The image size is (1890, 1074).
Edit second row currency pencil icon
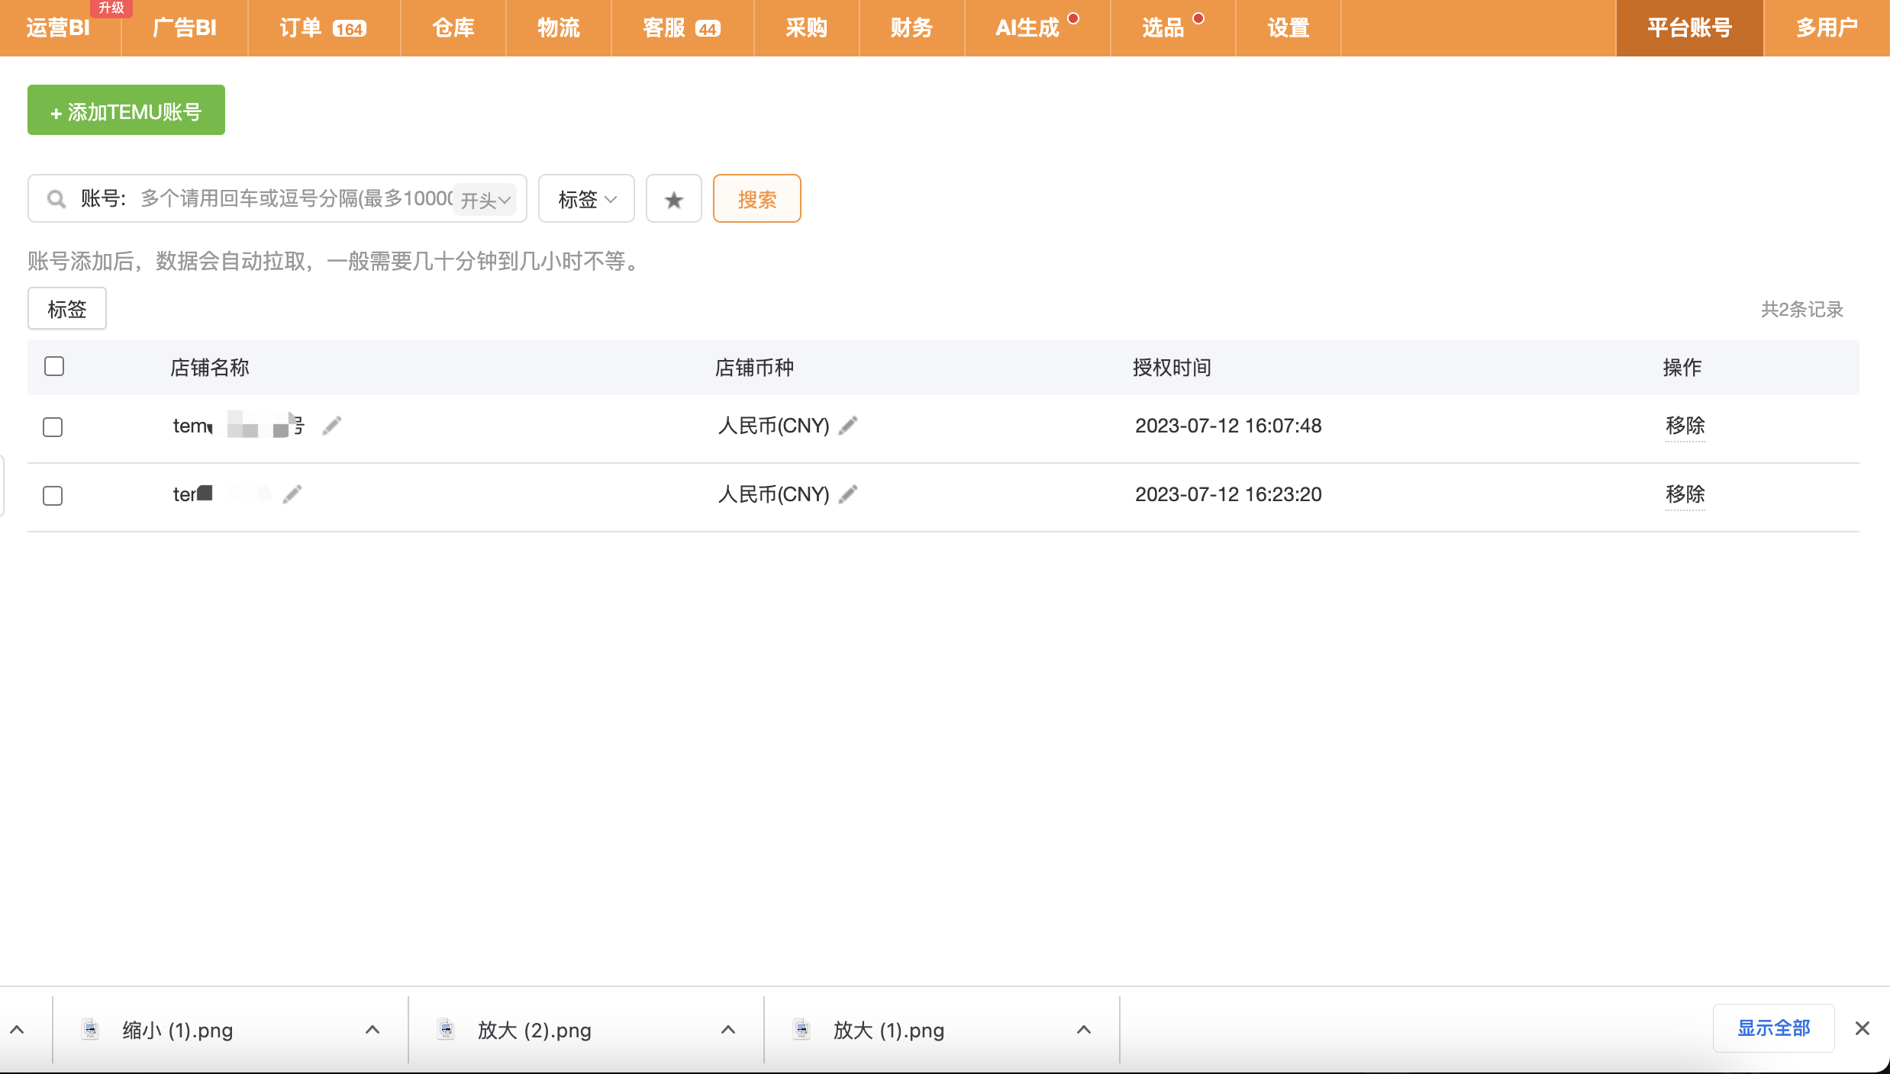[848, 494]
